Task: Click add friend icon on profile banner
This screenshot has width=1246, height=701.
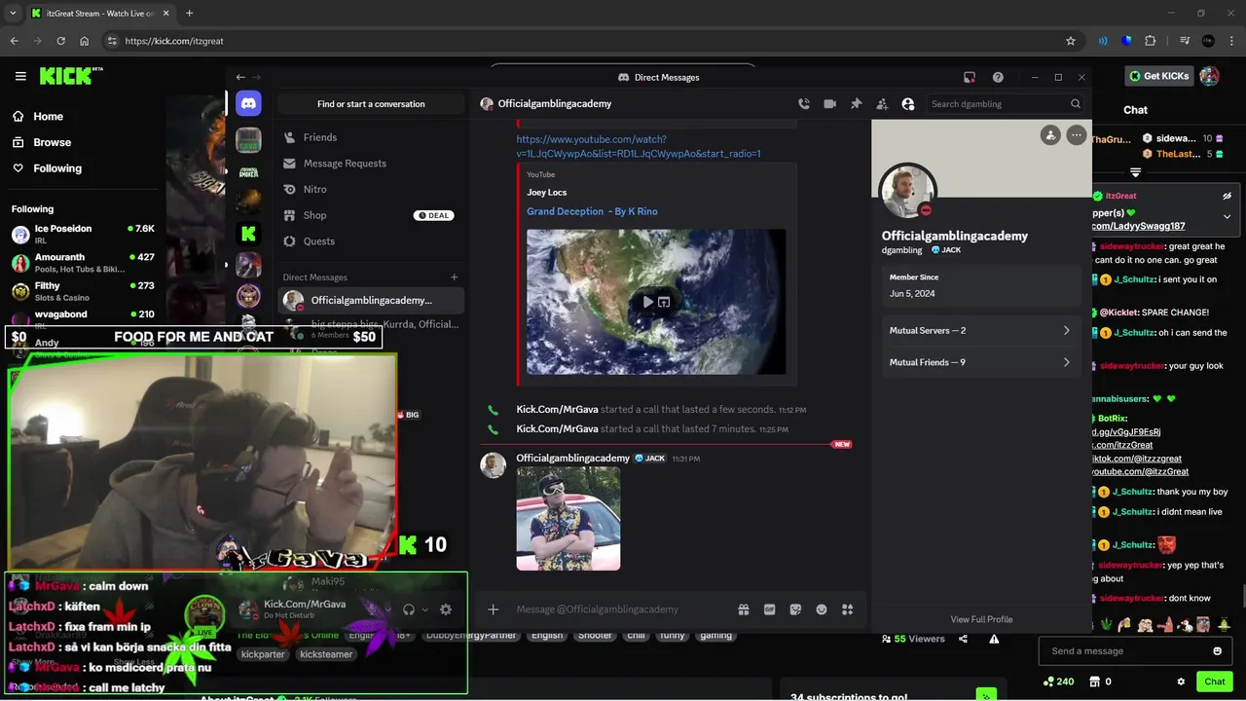Action: (1050, 135)
